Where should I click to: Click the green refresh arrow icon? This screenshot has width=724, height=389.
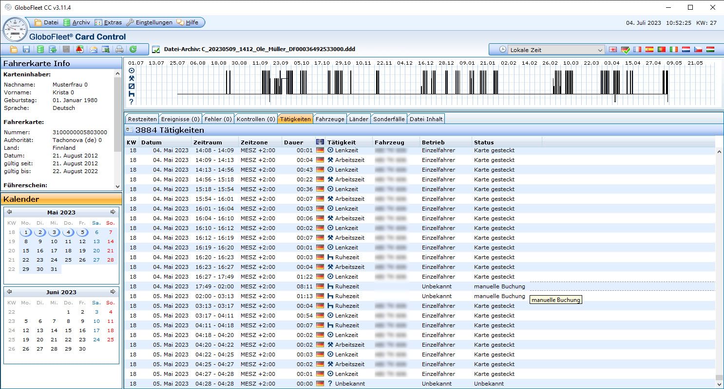[x=133, y=49]
